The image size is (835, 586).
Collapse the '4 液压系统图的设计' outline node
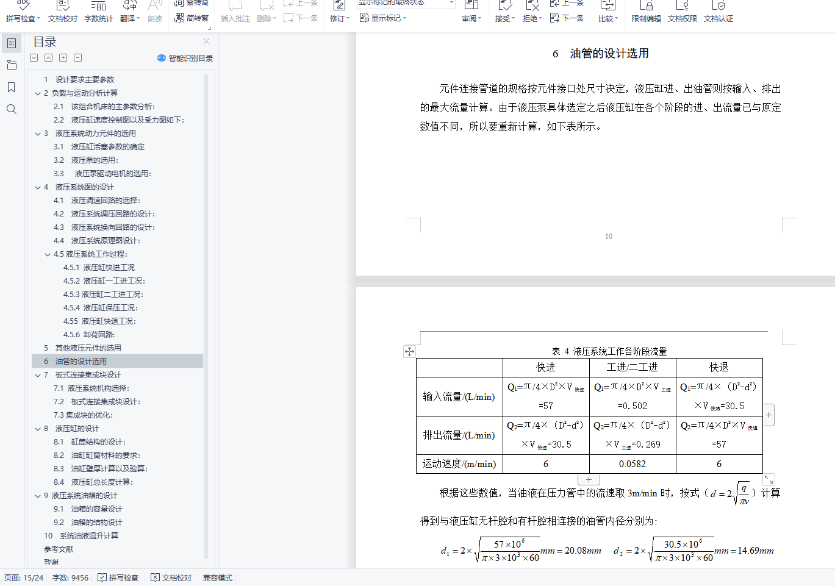pyautogui.click(x=38, y=188)
